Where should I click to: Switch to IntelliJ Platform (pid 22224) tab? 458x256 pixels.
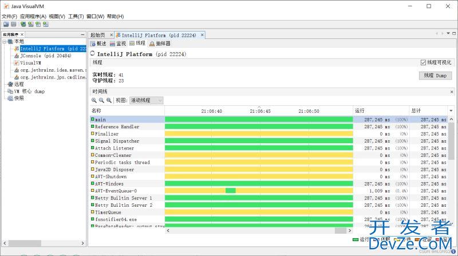[159, 35]
